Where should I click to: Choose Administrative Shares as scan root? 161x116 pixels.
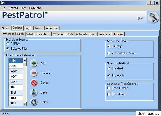pyautogui.click(x=109, y=53)
